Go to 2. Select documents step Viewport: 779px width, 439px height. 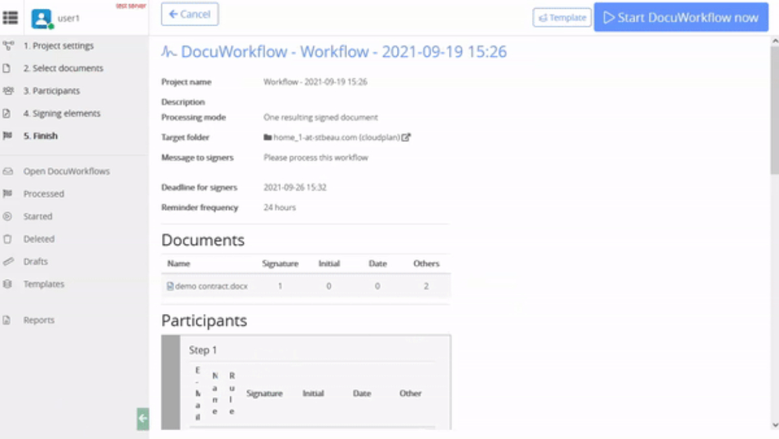(63, 68)
